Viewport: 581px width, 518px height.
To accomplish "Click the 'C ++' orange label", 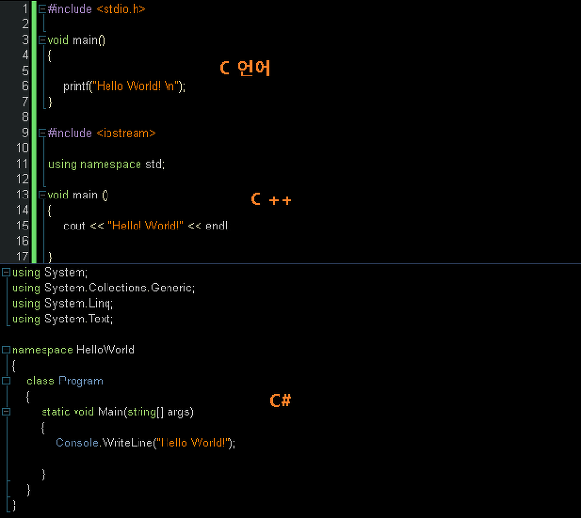I will coord(271,199).
